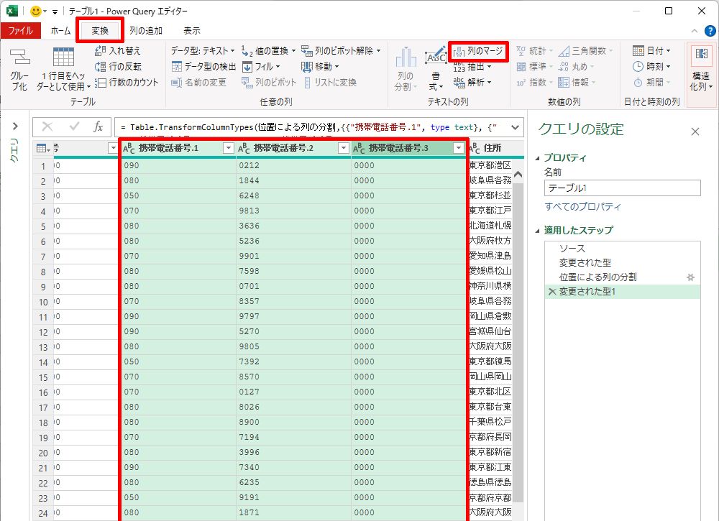Click the 名前 text field containing テーブル1
The image size is (719, 521).
622,188
